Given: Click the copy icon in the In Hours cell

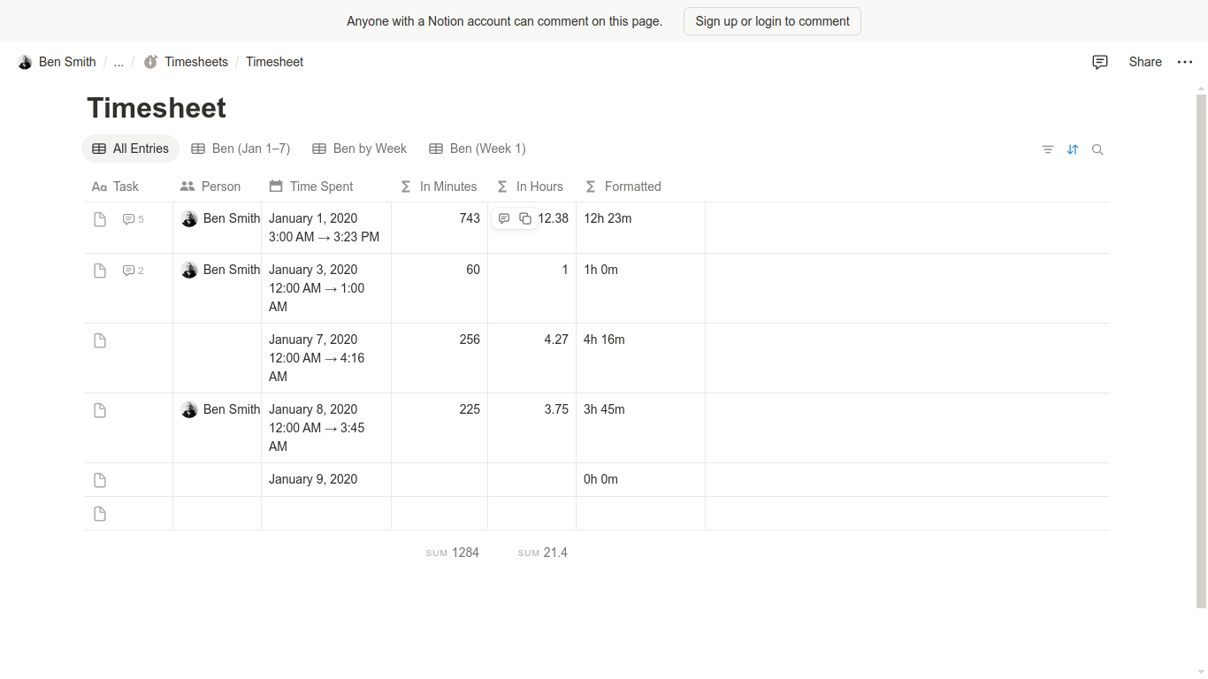Looking at the screenshot, I should [x=525, y=218].
